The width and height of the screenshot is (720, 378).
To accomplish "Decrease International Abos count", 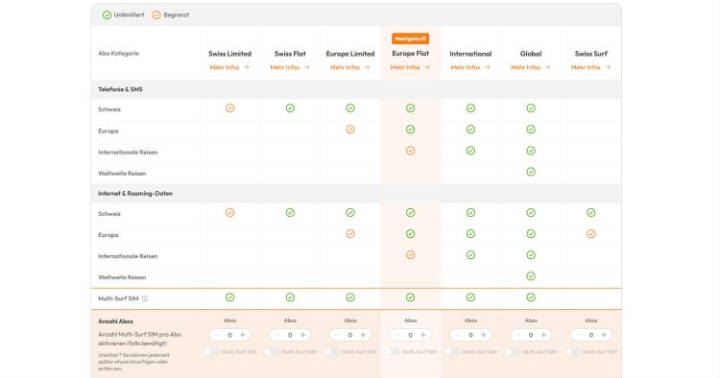I will click(x=458, y=335).
